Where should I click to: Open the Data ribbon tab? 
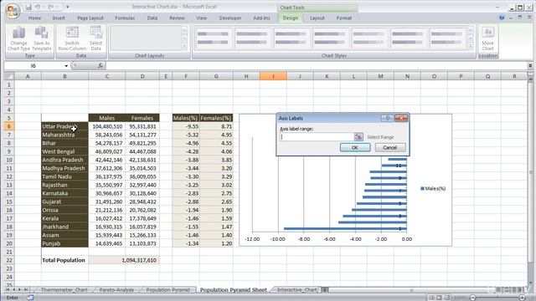(x=152, y=18)
